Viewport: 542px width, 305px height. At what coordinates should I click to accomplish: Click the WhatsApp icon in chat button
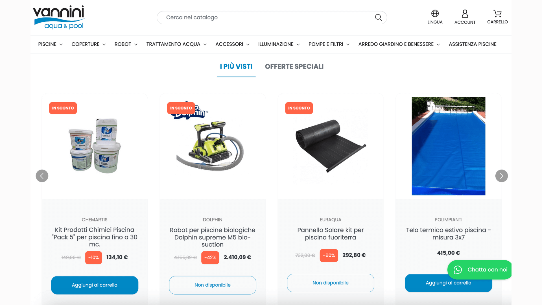pyautogui.click(x=458, y=270)
